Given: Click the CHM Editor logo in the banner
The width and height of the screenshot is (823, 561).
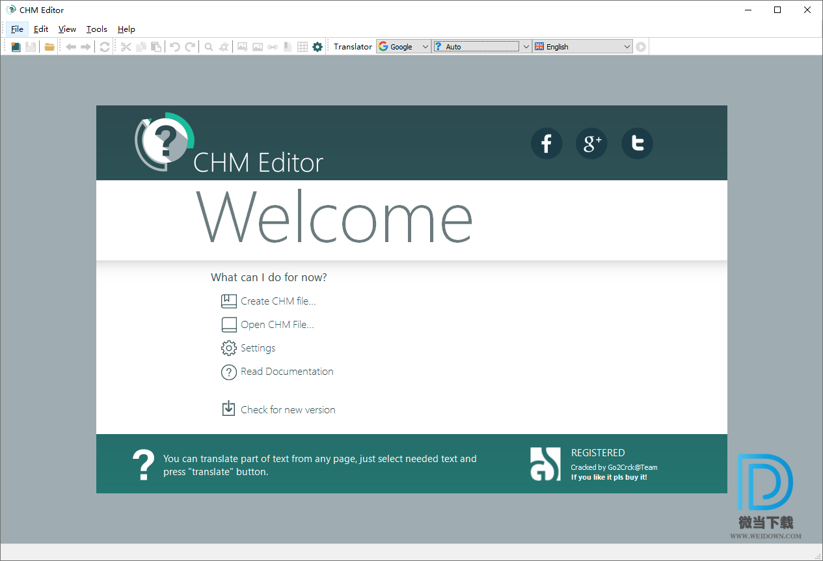Looking at the screenshot, I should 228,144.
